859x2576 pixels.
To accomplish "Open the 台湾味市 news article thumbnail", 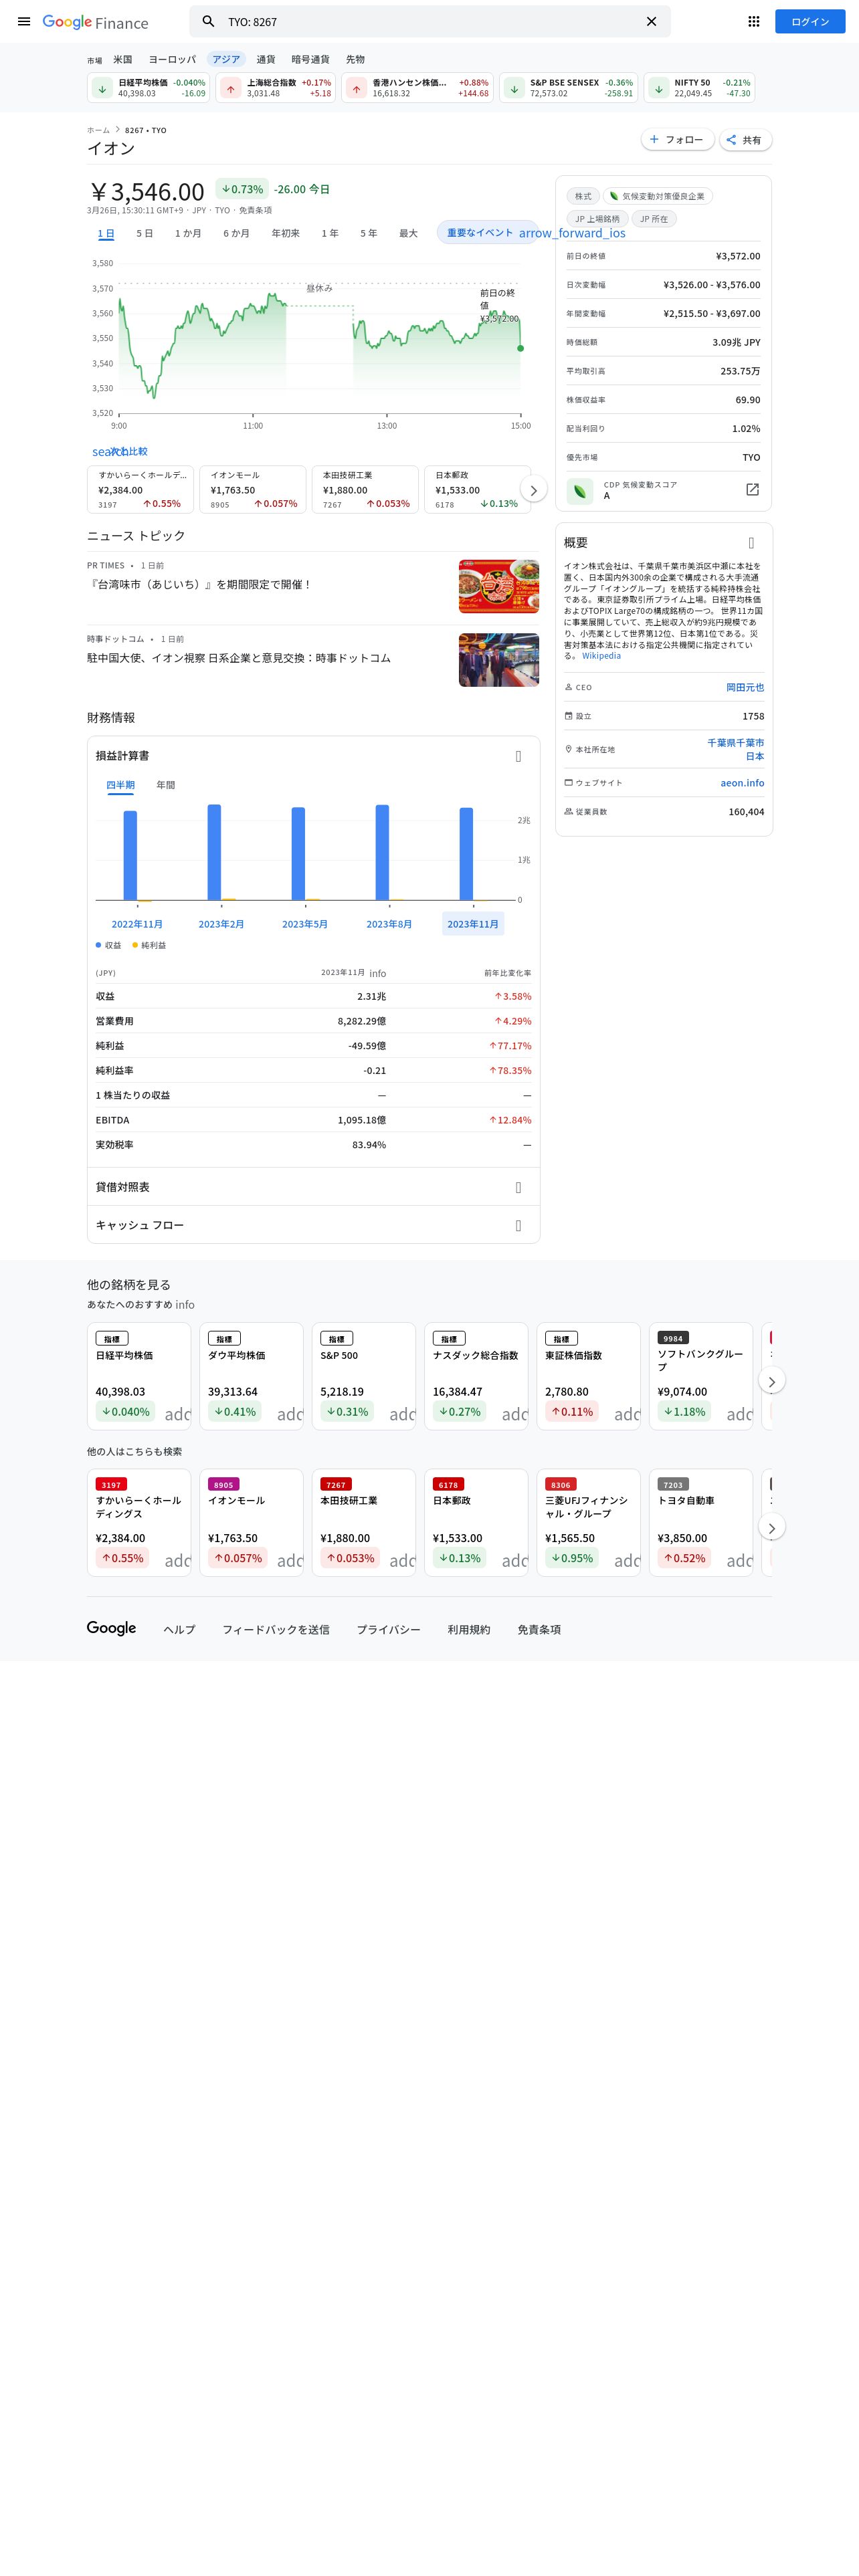I will coord(499,586).
